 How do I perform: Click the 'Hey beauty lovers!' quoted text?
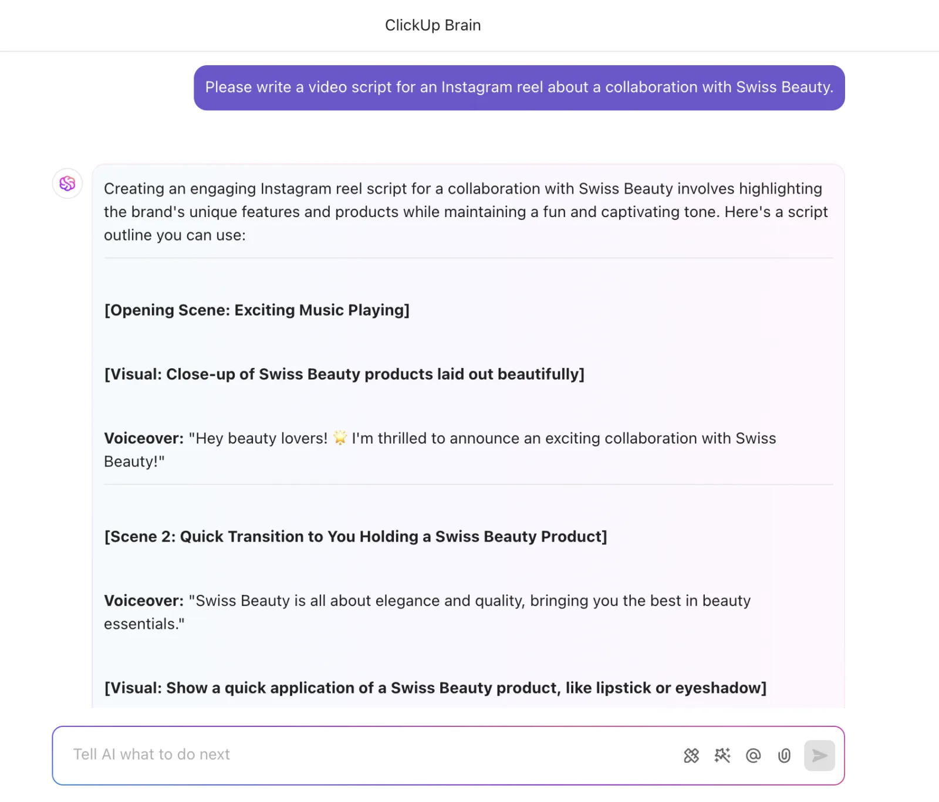tap(258, 438)
